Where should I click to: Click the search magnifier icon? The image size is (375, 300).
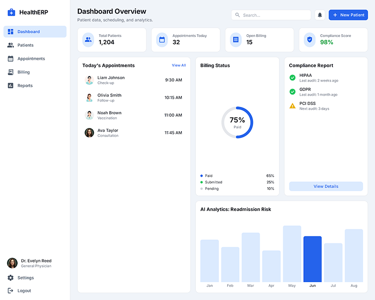238,15
